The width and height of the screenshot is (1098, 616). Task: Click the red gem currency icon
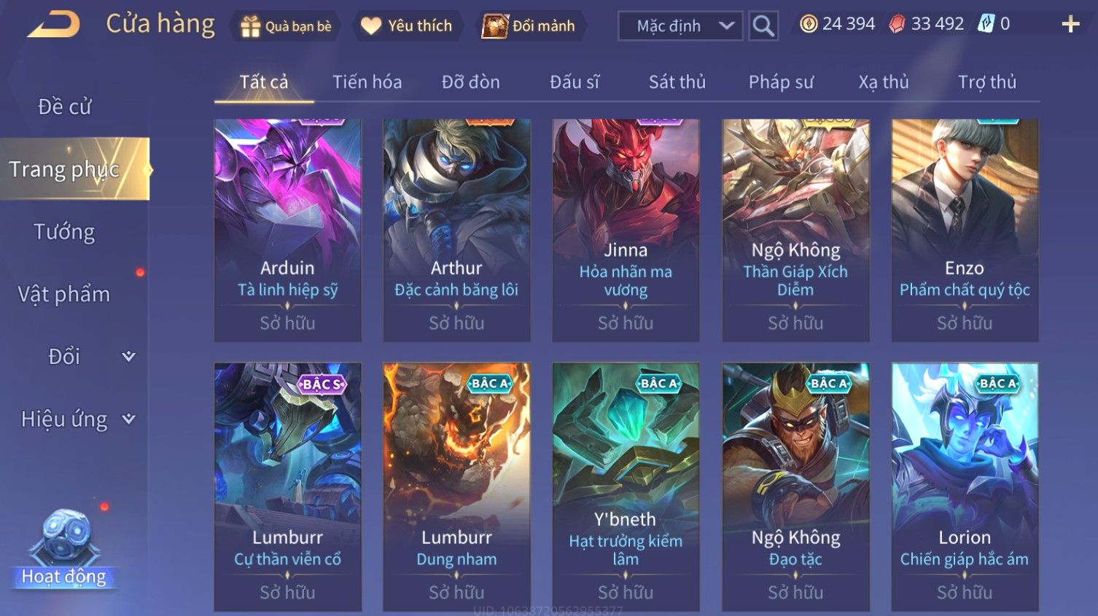click(897, 24)
